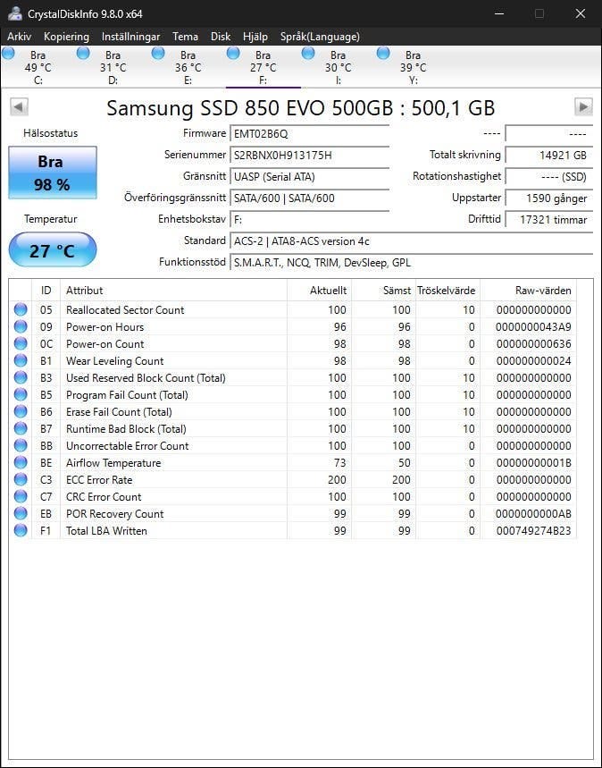This screenshot has height=768, width=602.
Task: Click Drifttid value 17321 timmar
Action: click(x=548, y=219)
